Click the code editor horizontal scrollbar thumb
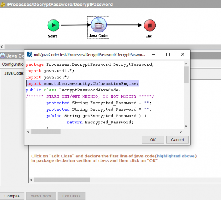 tap(46, 132)
